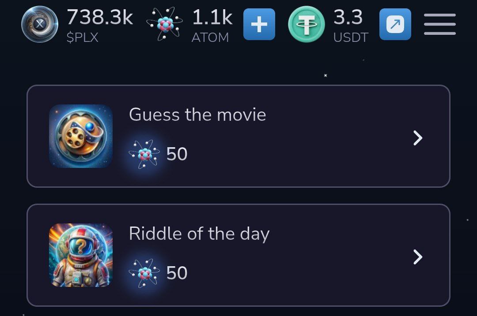
Task: Tap the film reel movie icon
Action: click(81, 136)
